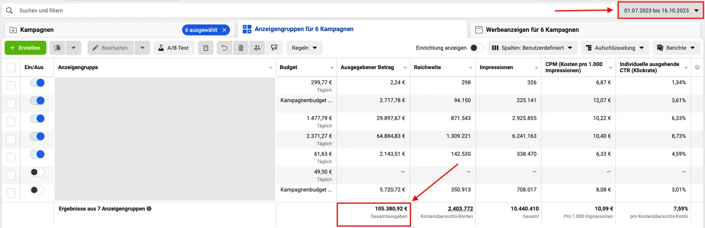This screenshot has width=705, height=228.
Task: Click the magnifier search icon
Action: click(9, 10)
